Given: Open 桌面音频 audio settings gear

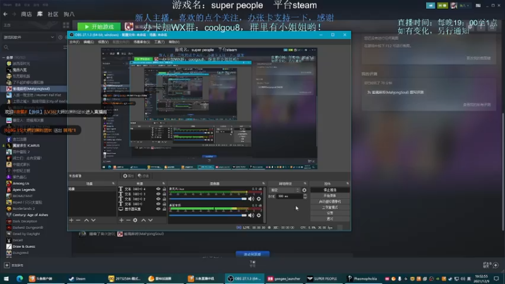Looking at the screenshot, I should pyautogui.click(x=259, y=215).
